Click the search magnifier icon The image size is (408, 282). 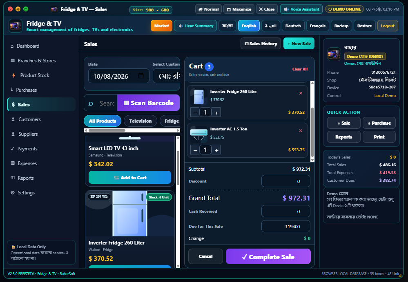point(91,104)
